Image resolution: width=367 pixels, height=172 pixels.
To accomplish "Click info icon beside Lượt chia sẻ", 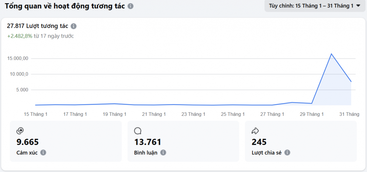I will coord(287,152).
